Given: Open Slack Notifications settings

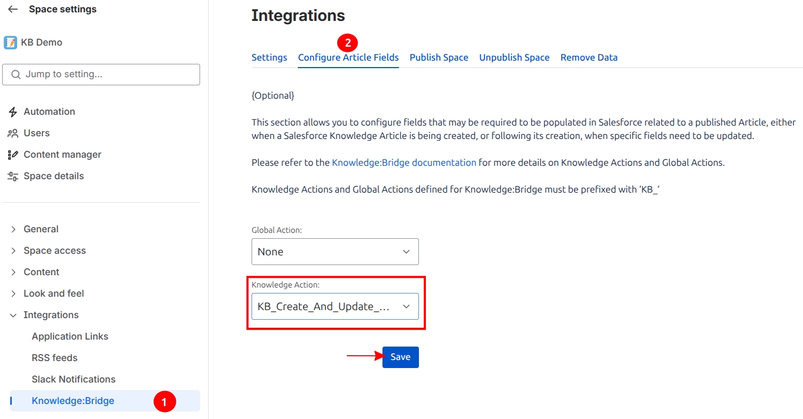Looking at the screenshot, I should [x=73, y=379].
